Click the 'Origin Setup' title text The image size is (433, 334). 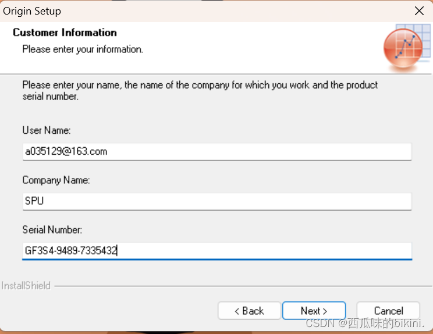(32, 11)
